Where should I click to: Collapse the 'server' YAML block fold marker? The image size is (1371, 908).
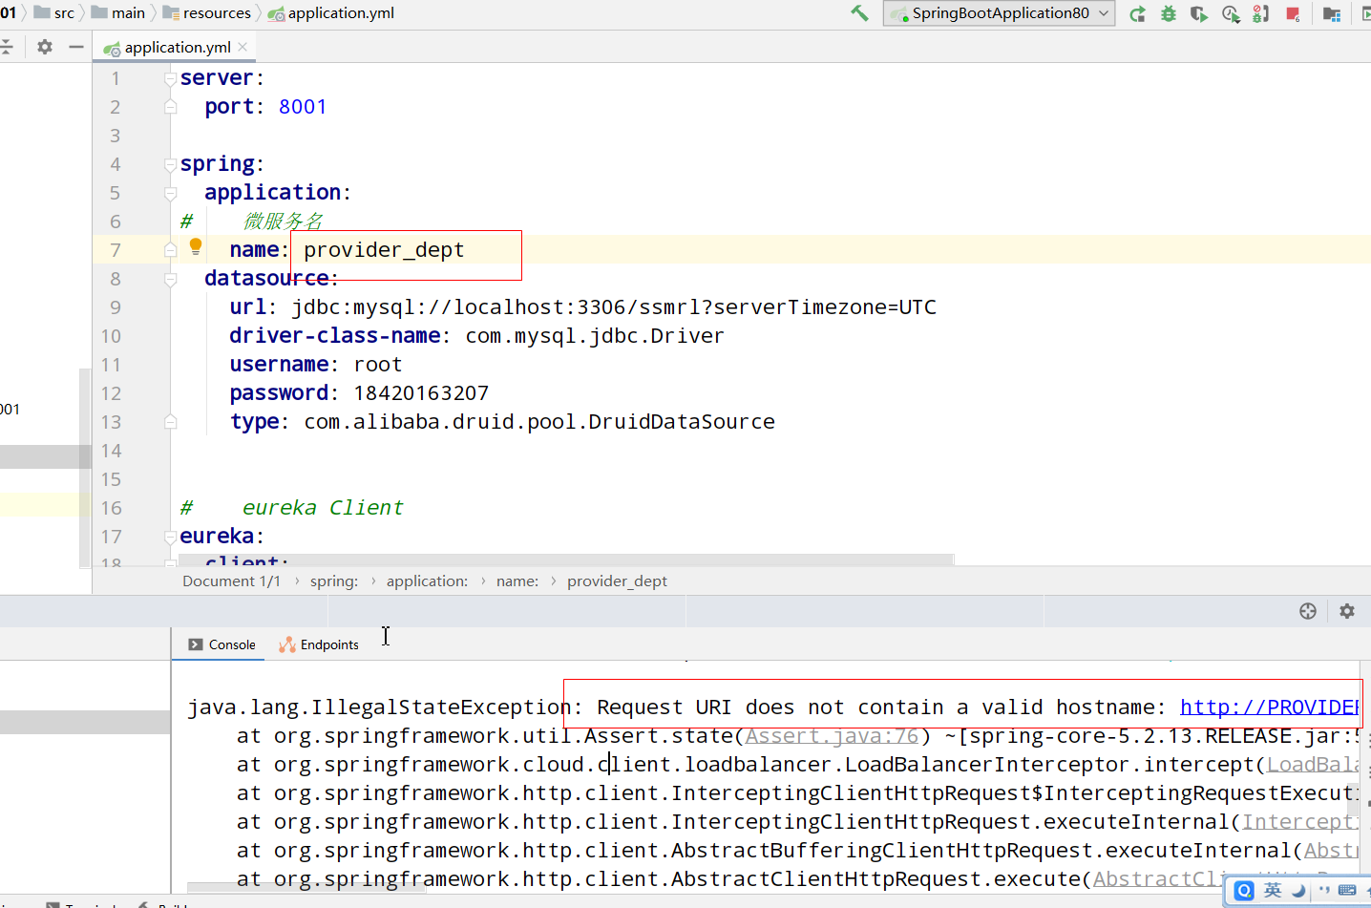[x=170, y=78]
